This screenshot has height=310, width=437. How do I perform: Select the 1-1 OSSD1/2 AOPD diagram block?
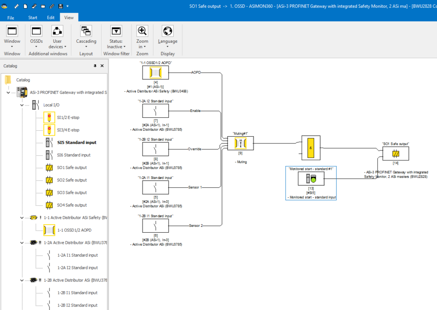click(x=155, y=73)
